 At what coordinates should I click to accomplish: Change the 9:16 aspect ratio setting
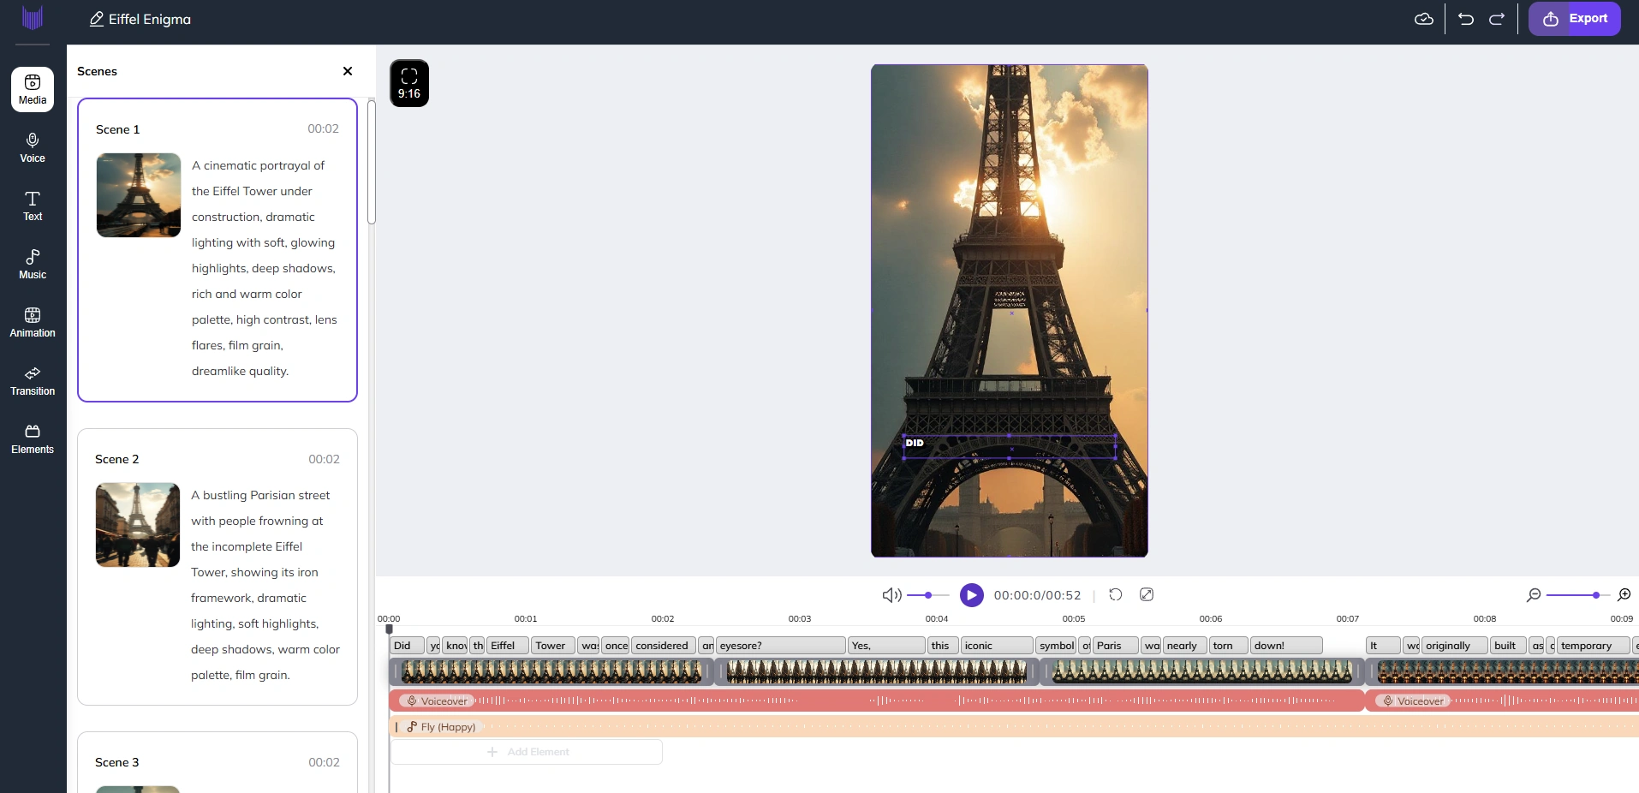409,83
